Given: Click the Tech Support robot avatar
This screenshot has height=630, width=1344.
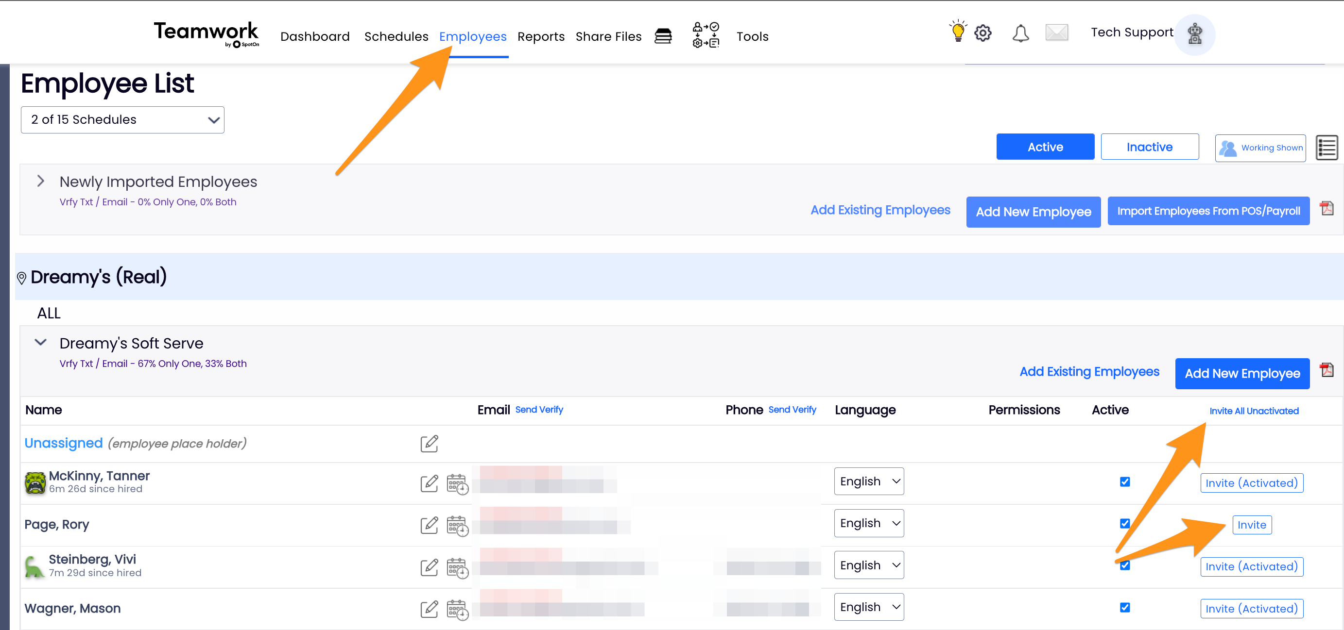Looking at the screenshot, I should tap(1195, 34).
